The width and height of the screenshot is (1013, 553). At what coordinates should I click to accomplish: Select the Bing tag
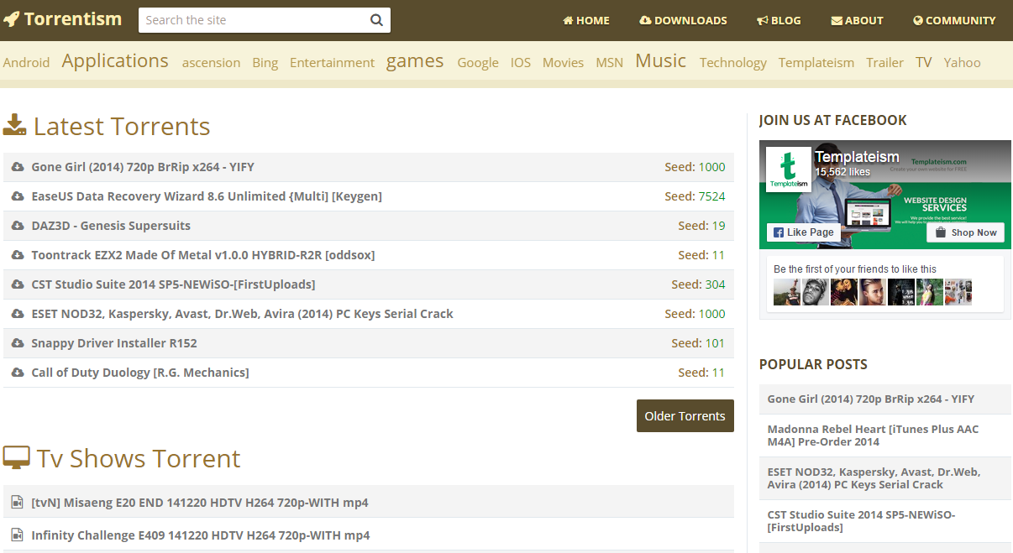(265, 62)
